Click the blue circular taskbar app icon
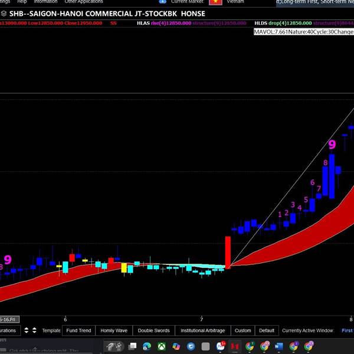 coord(191,346)
